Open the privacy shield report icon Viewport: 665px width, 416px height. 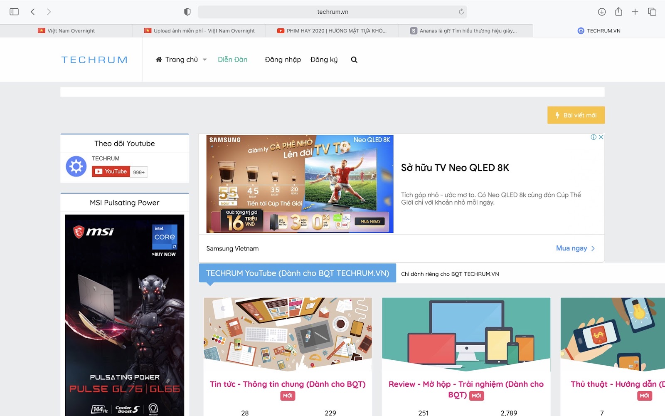(x=187, y=12)
